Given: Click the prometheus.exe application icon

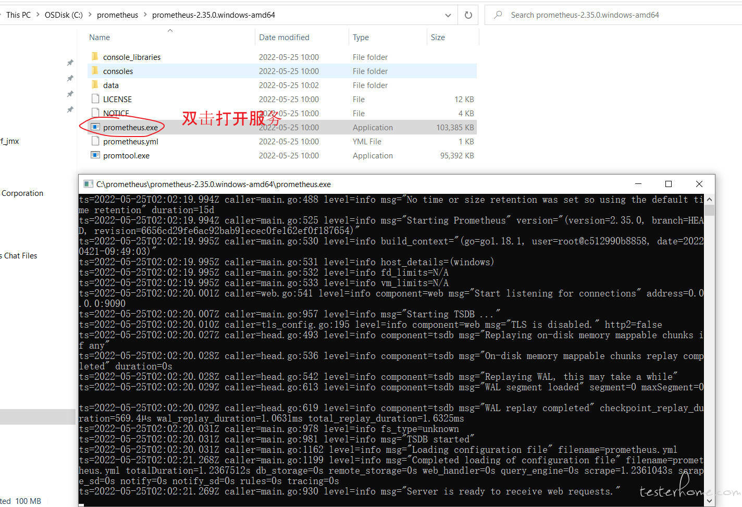Looking at the screenshot, I should (95, 127).
